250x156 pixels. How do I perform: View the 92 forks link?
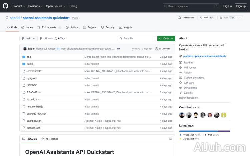pyautogui.click(x=186, y=93)
